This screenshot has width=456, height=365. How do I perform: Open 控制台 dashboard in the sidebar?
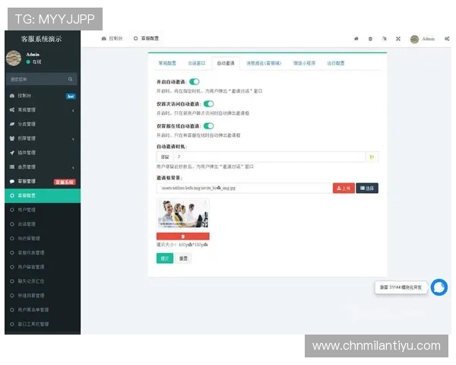click(x=43, y=96)
